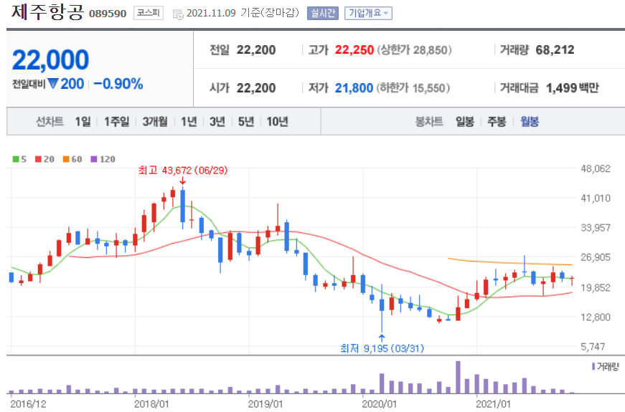
Task: Click the 거래량 legend in volume panel
Action: (x=606, y=367)
